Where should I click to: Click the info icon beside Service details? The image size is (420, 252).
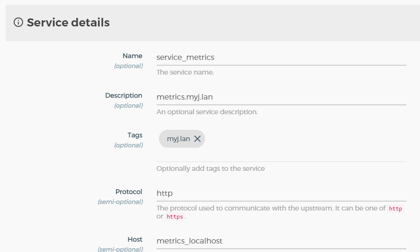point(18,23)
